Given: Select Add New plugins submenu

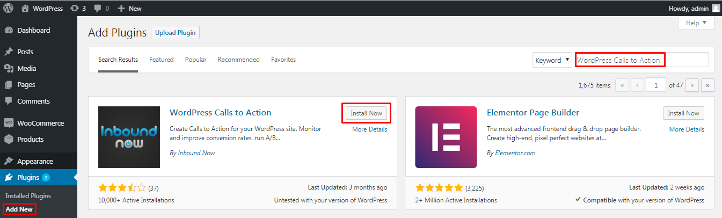Looking at the screenshot, I should click(x=19, y=209).
